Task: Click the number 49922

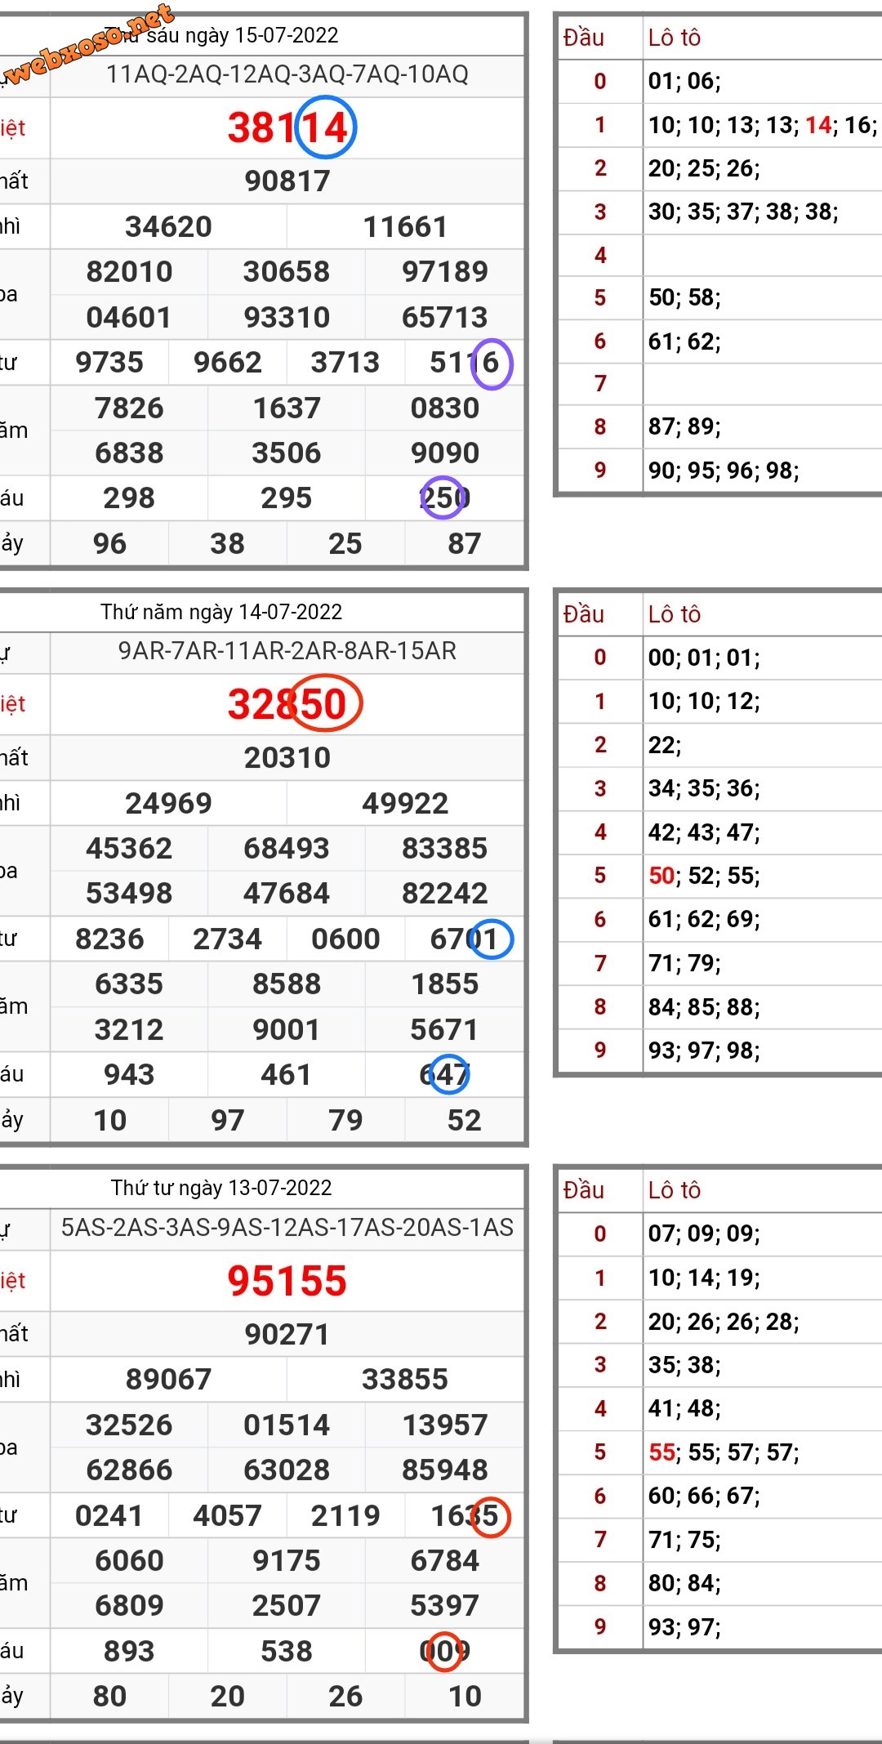Action: [405, 804]
